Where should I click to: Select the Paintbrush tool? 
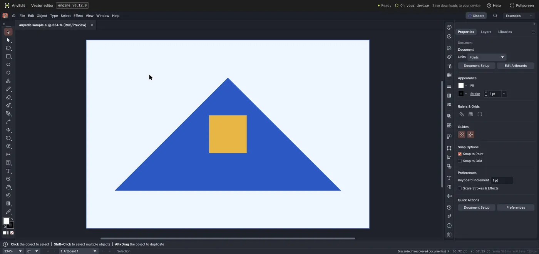[8, 105]
